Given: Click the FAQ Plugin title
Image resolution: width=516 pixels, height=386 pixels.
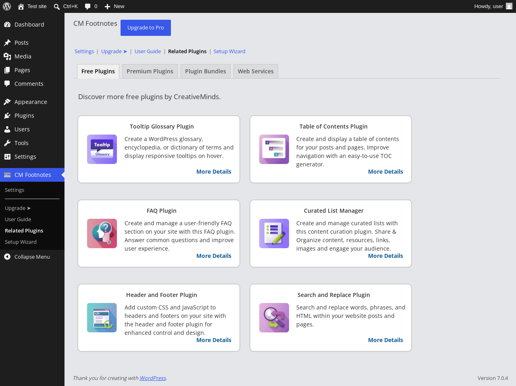Looking at the screenshot, I should (x=162, y=211).
